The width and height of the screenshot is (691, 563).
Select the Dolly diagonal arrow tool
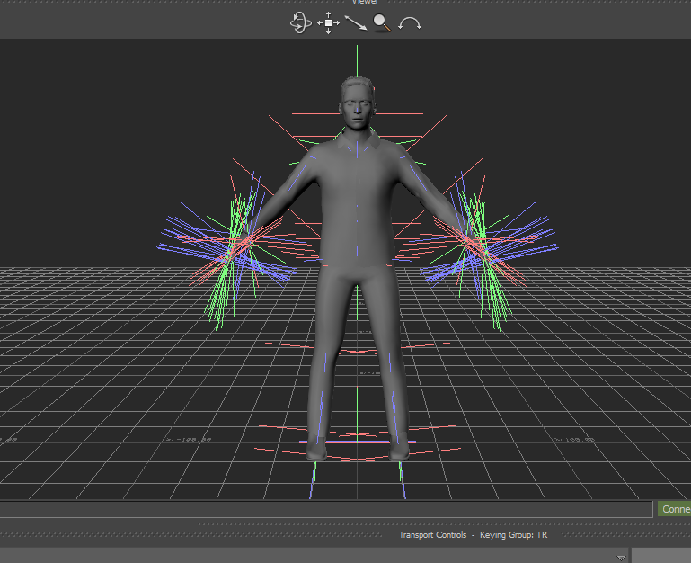click(356, 23)
